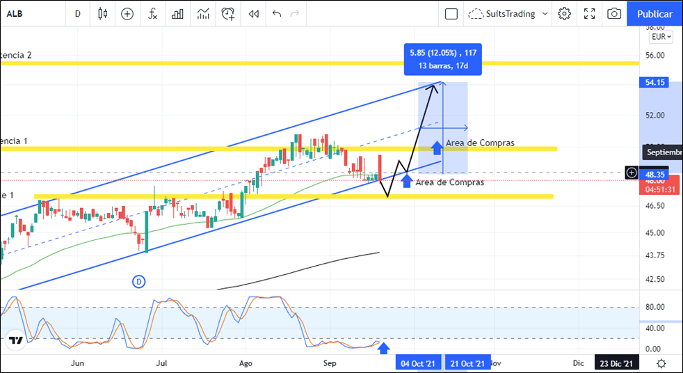Viewport: 683px width, 373px height.
Task: Open the layout selection square
Action: point(451,13)
